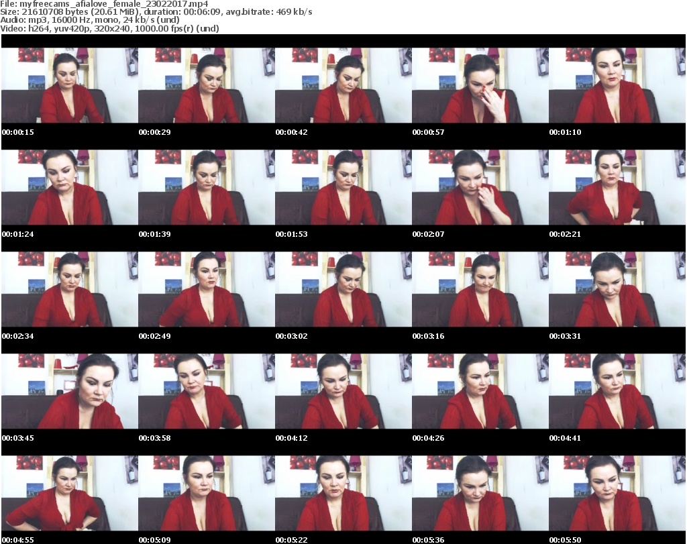Viewport: 687px width, 544px height.
Task: Click the 00:03:02 timestamp label
Action: tap(291, 336)
